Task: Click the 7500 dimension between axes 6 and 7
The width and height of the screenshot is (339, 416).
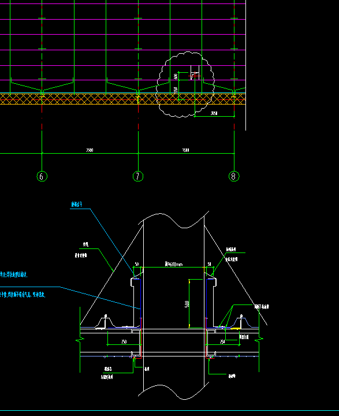Action: [x=90, y=150]
